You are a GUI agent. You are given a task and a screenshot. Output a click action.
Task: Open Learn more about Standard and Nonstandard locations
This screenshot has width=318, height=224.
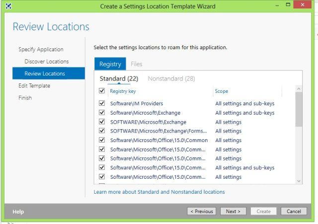pos(159,192)
